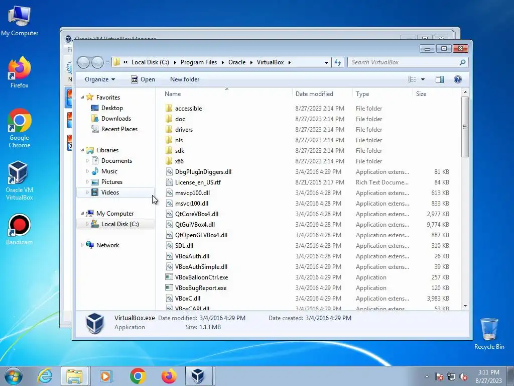Viewport: 514px width, 386px height.
Task: Select Desktop in Favorites
Action: [x=112, y=108]
